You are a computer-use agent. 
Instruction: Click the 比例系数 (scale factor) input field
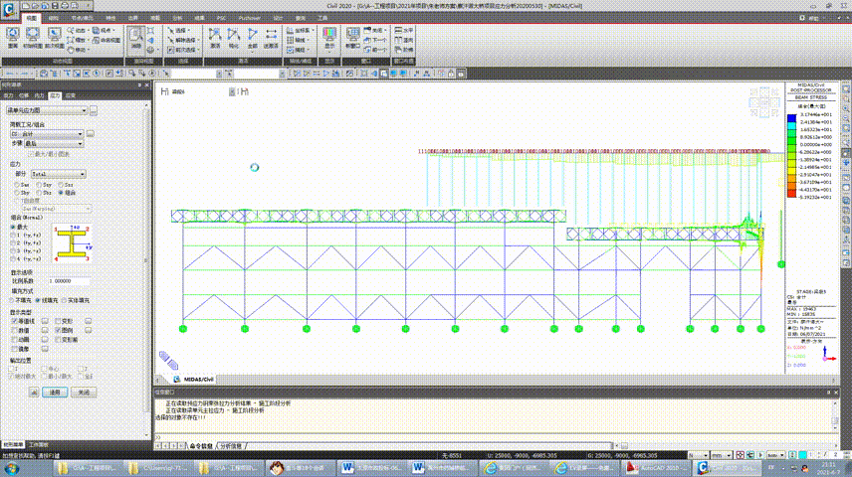pos(69,281)
